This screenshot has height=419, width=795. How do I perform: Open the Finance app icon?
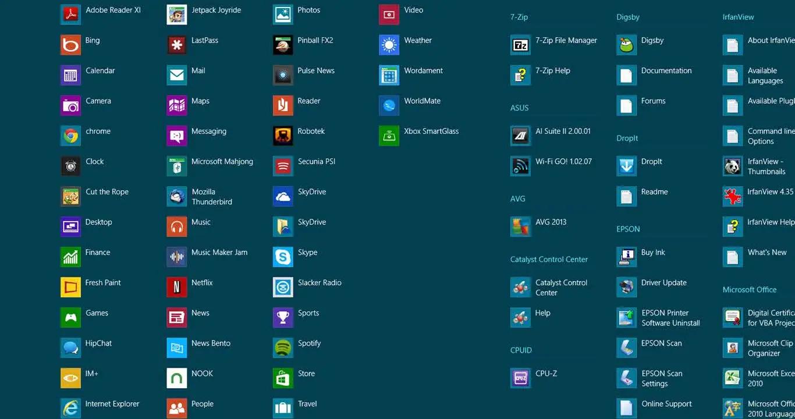coord(70,257)
